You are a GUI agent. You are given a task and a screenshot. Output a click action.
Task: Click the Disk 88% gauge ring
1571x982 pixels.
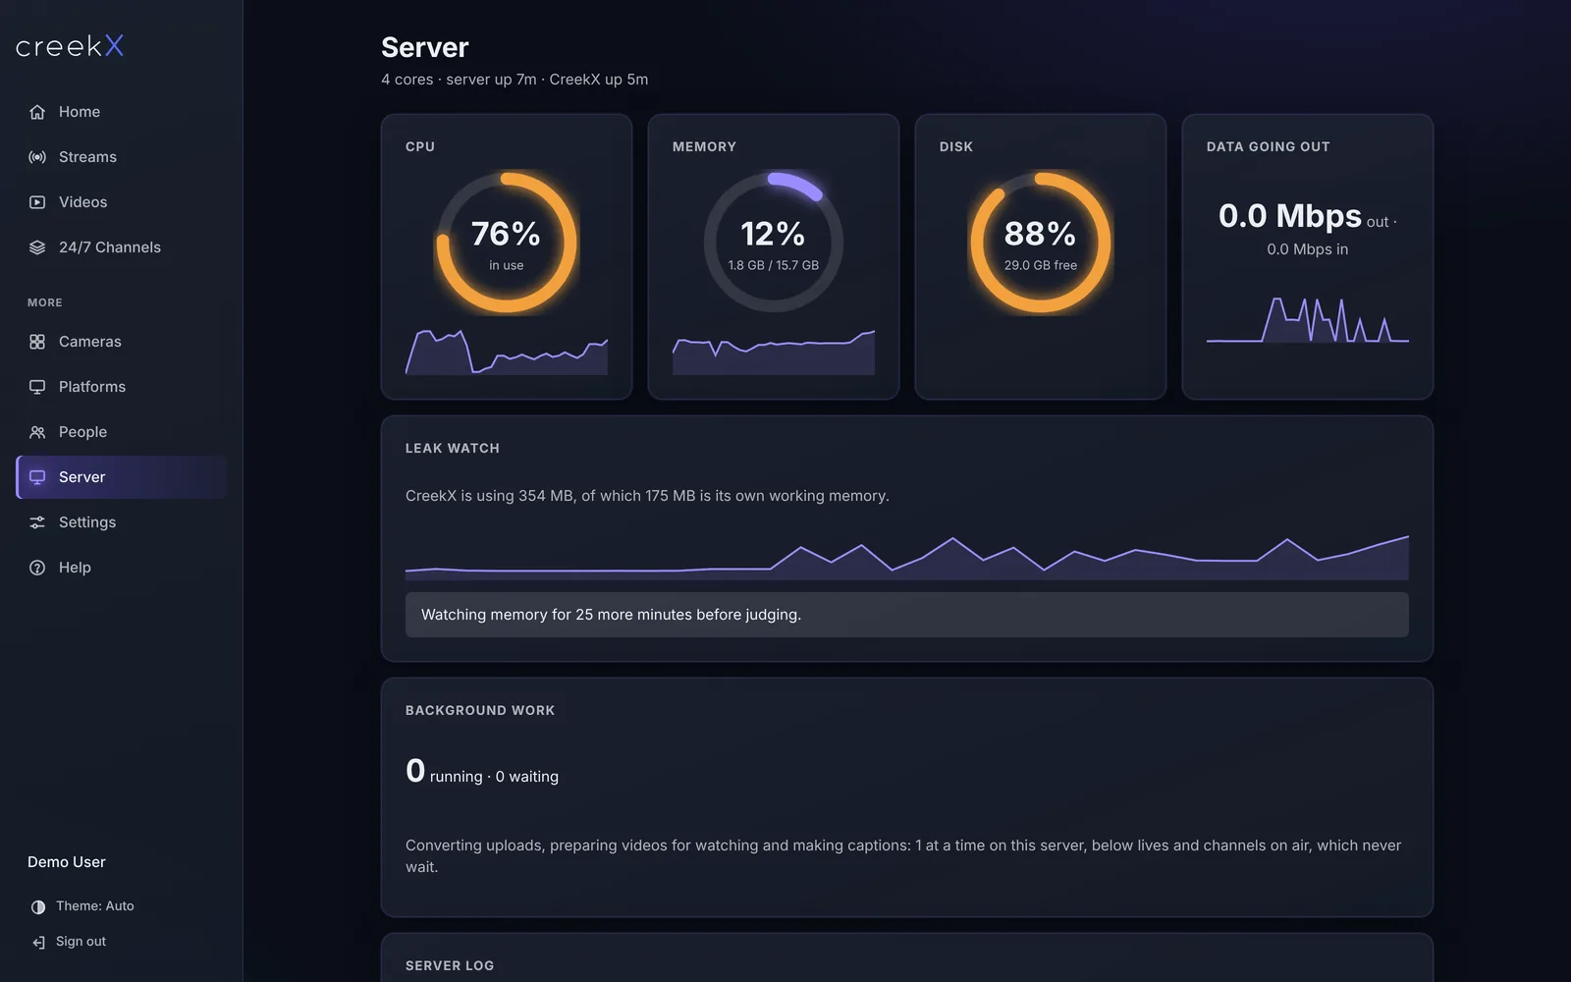click(1041, 244)
